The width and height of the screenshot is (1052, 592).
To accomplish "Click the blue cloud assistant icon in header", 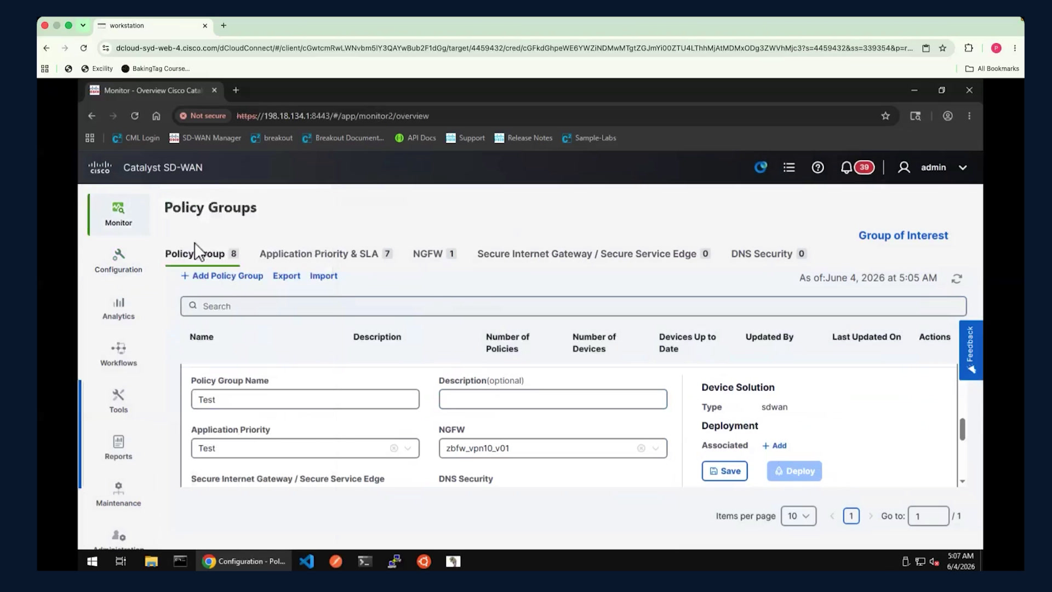I will (761, 167).
